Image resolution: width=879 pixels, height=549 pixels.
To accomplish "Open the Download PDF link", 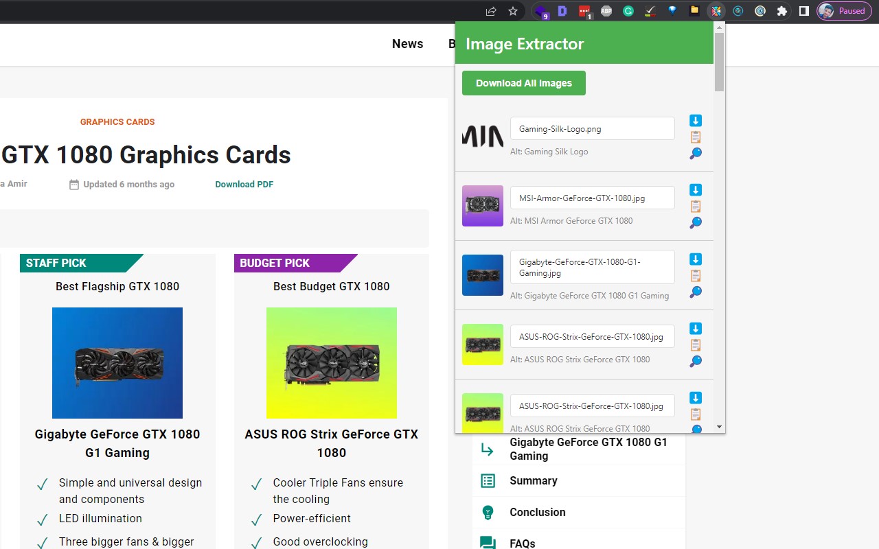I will tap(244, 184).
